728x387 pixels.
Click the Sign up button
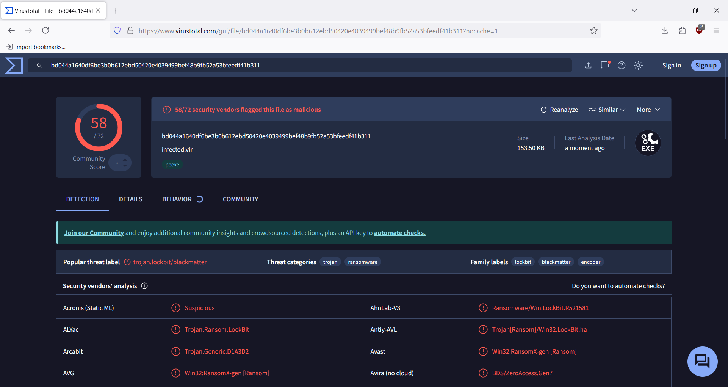pyautogui.click(x=706, y=65)
